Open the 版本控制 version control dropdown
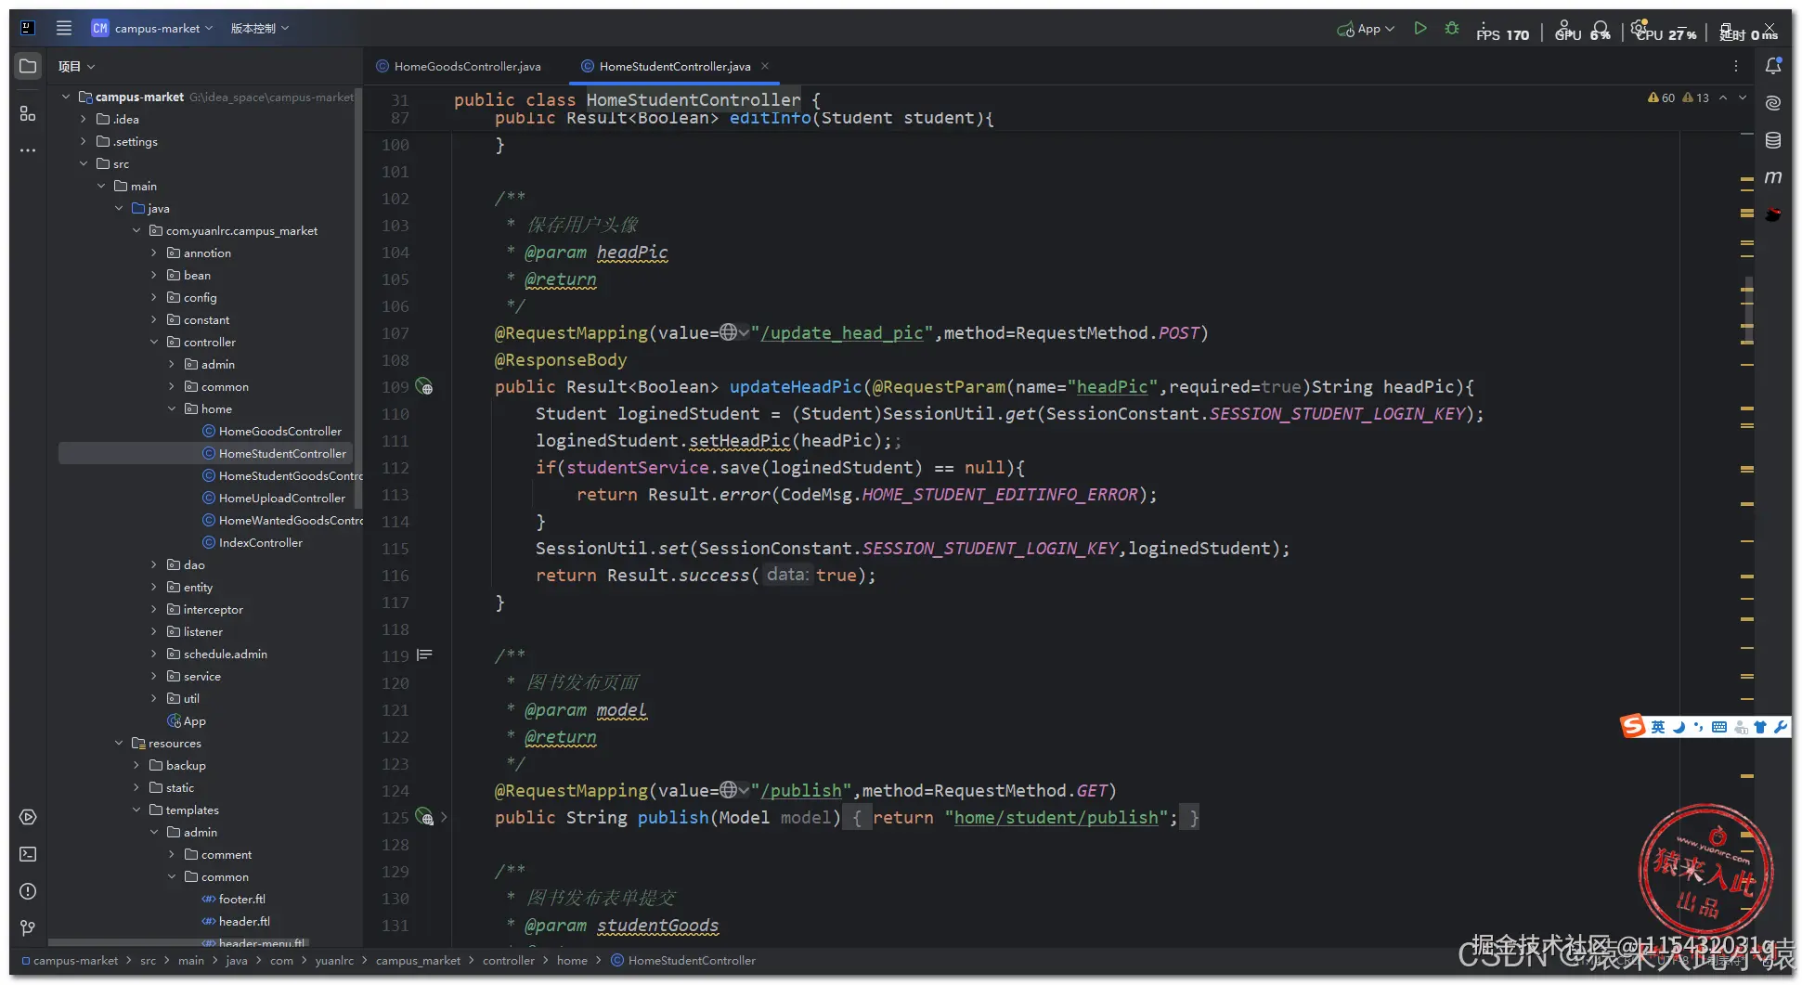The height and width of the screenshot is (985, 1802). tap(260, 28)
